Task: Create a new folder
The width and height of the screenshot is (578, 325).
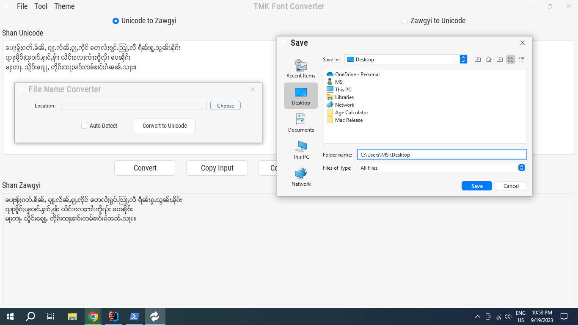Action: 500,59
